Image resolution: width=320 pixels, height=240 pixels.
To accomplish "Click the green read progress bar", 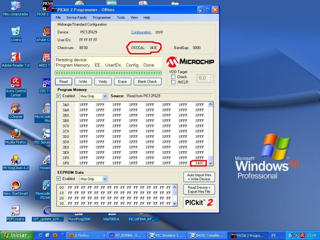I will coord(108,73).
